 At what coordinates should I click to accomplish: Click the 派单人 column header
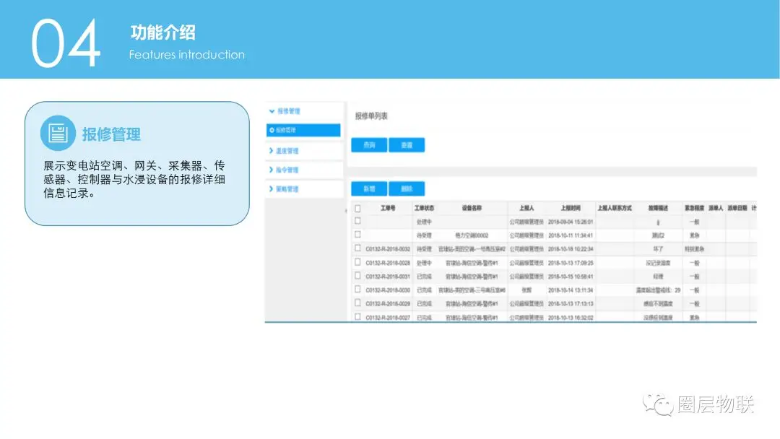tap(716, 209)
